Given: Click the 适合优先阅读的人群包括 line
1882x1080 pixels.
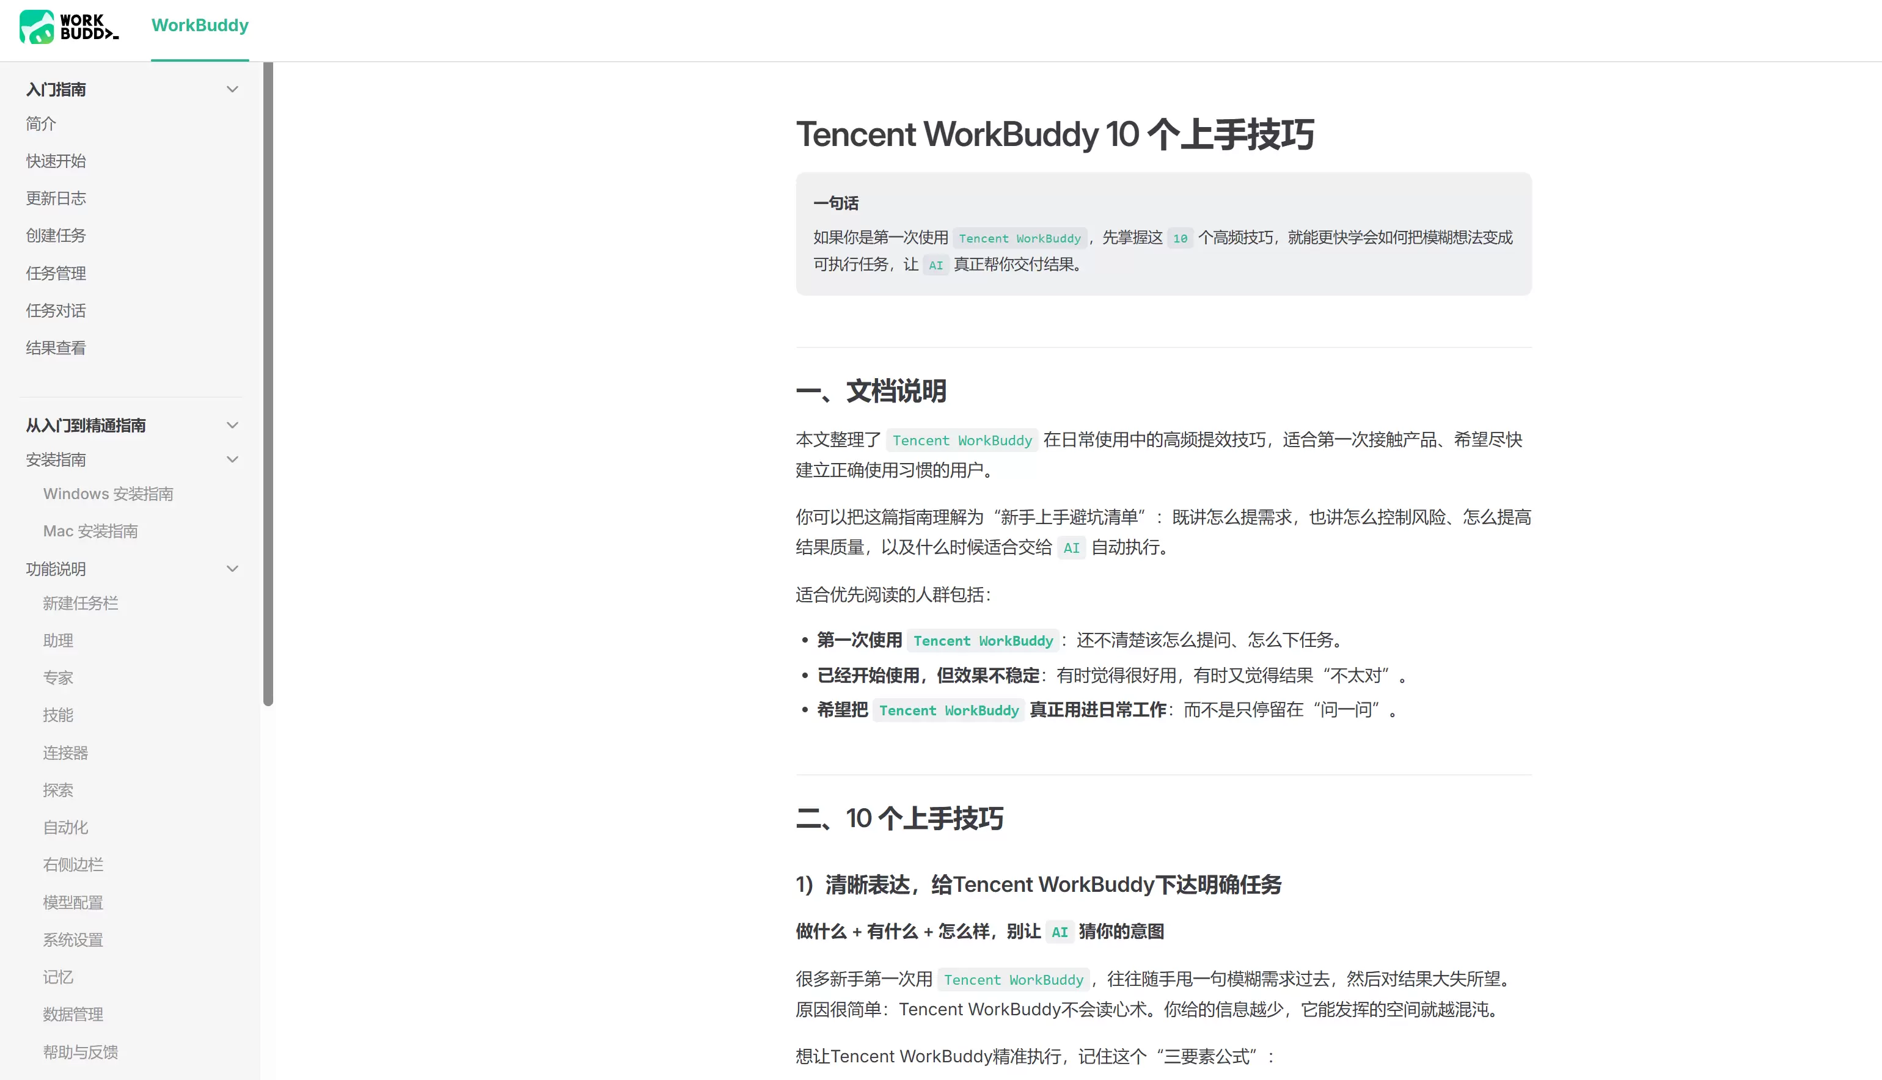Looking at the screenshot, I should [893, 595].
